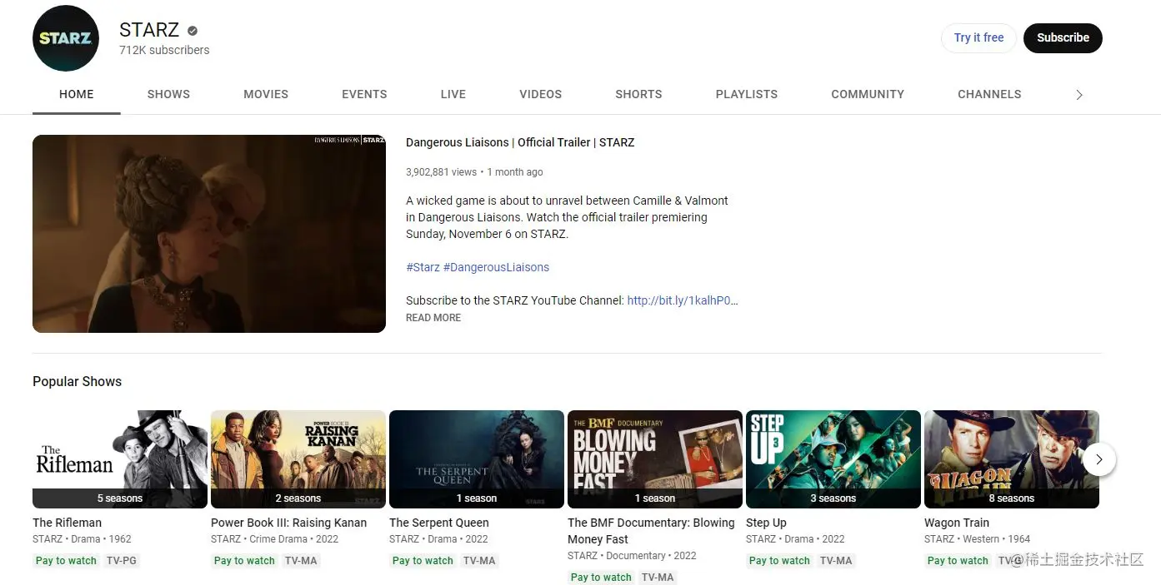Screen dimensions: 1161x585
Task: Click Pay to watch under Wagon Train
Action: (958, 561)
